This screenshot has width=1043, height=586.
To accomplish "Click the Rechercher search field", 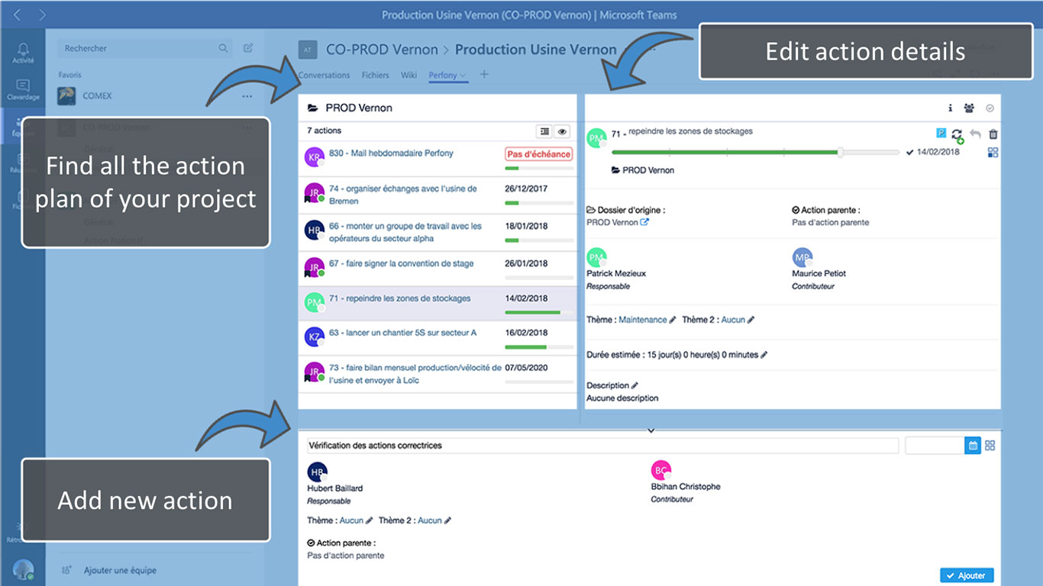I will [146, 48].
